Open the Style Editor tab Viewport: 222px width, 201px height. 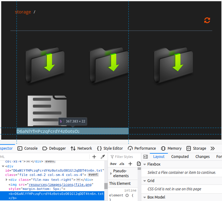tap(110, 148)
